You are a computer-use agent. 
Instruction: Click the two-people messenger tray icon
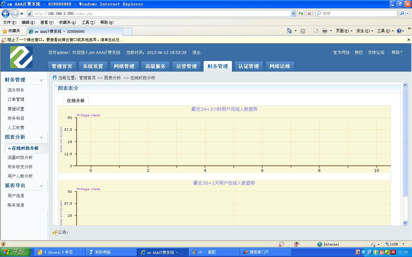[x=381, y=252]
